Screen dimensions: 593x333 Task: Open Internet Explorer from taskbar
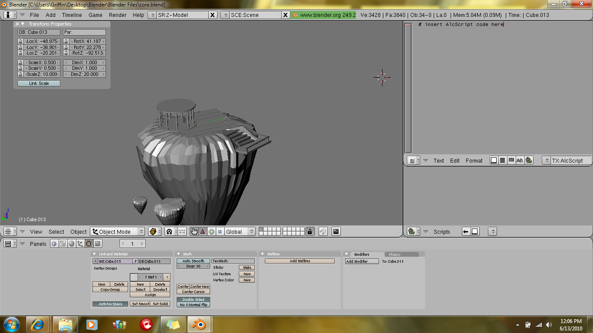tap(37, 324)
